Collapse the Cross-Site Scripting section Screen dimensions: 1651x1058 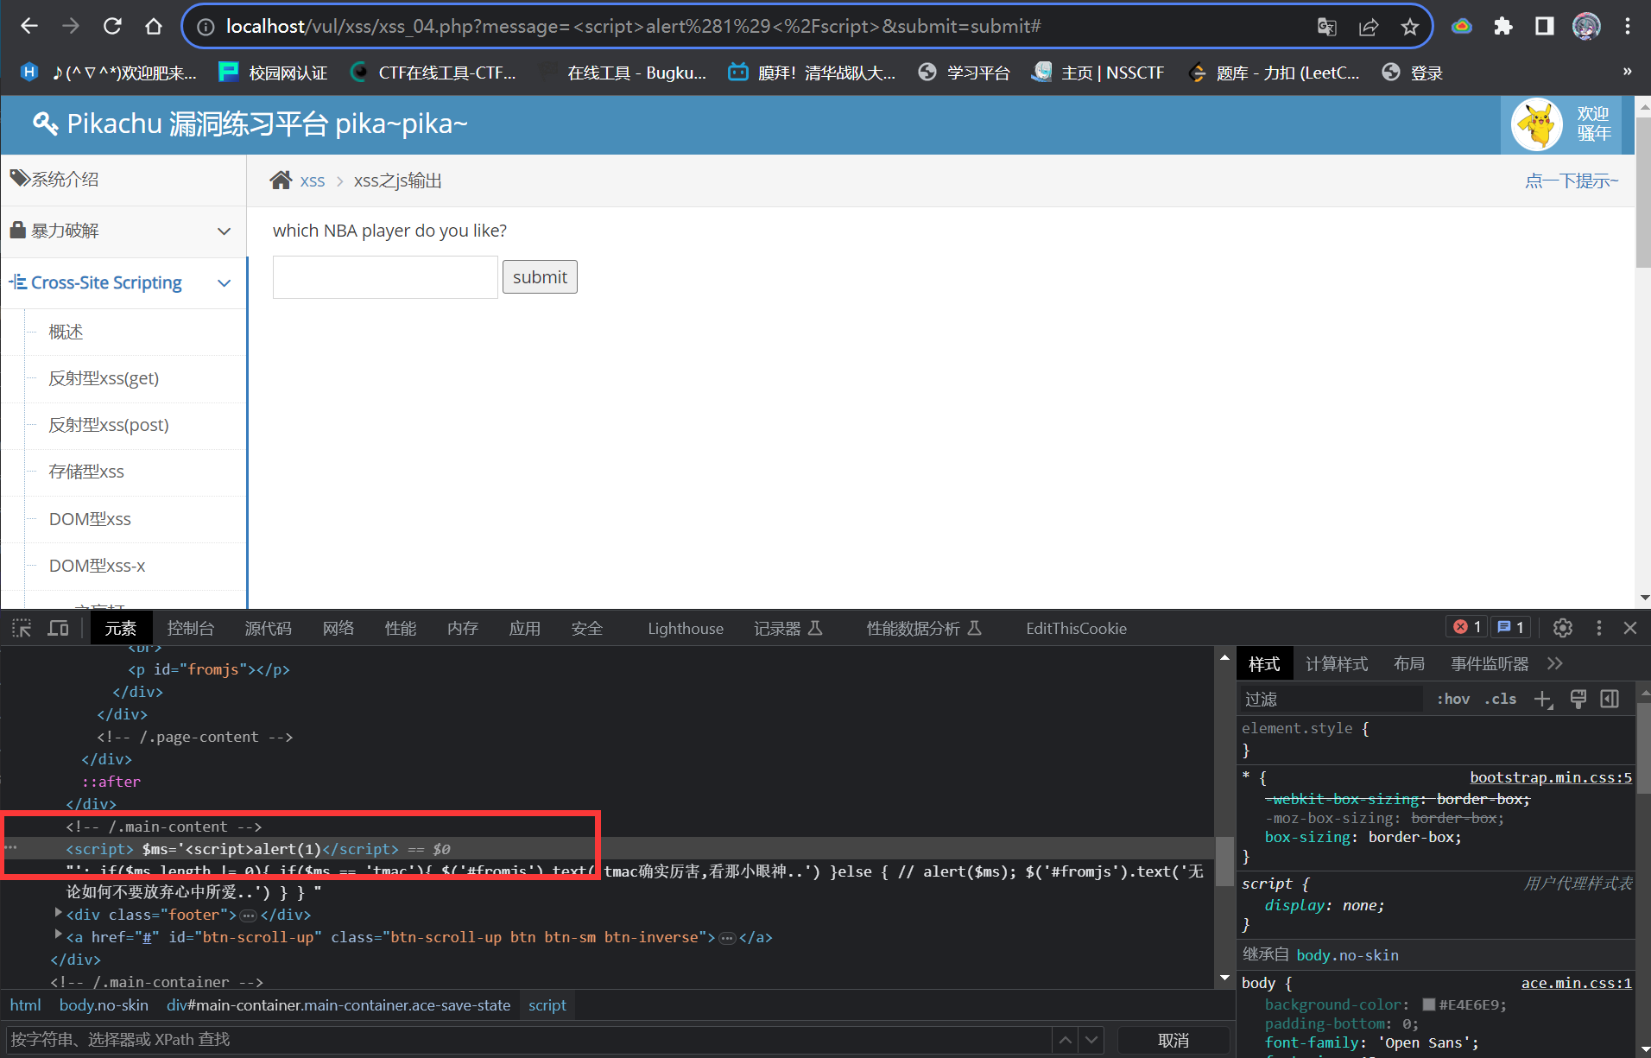click(x=224, y=282)
